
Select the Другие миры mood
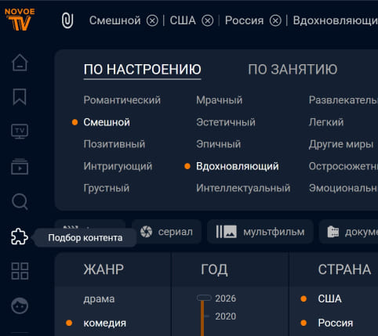341,144
